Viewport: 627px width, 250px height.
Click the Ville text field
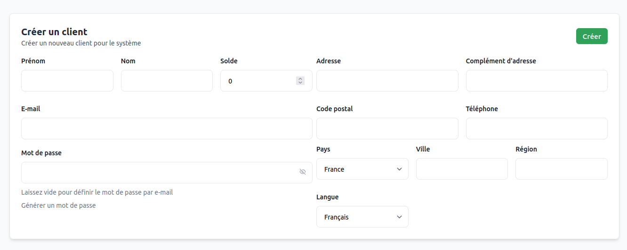[x=462, y=169]
